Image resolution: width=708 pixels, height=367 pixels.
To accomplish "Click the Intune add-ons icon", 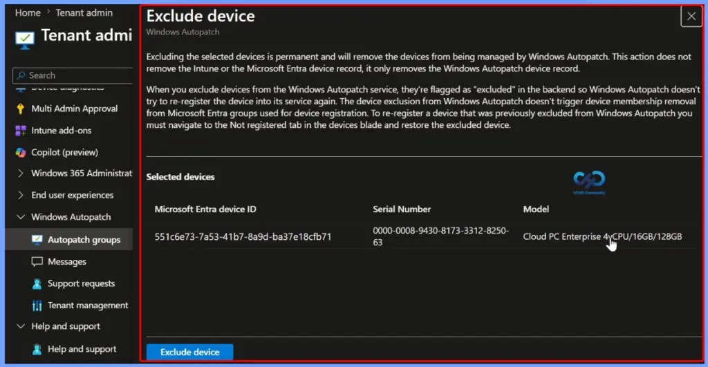I will click(20, 131).
